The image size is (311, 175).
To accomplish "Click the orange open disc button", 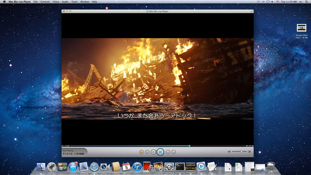I will 141,152.
